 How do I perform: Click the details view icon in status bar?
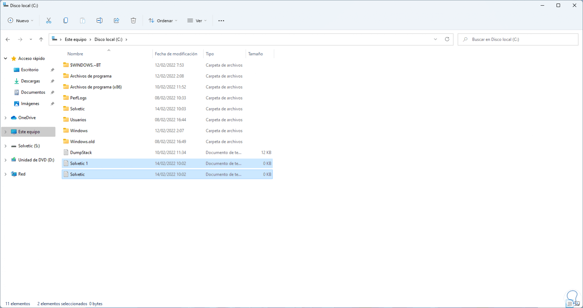pyautogui.click(x=570, y=304)
